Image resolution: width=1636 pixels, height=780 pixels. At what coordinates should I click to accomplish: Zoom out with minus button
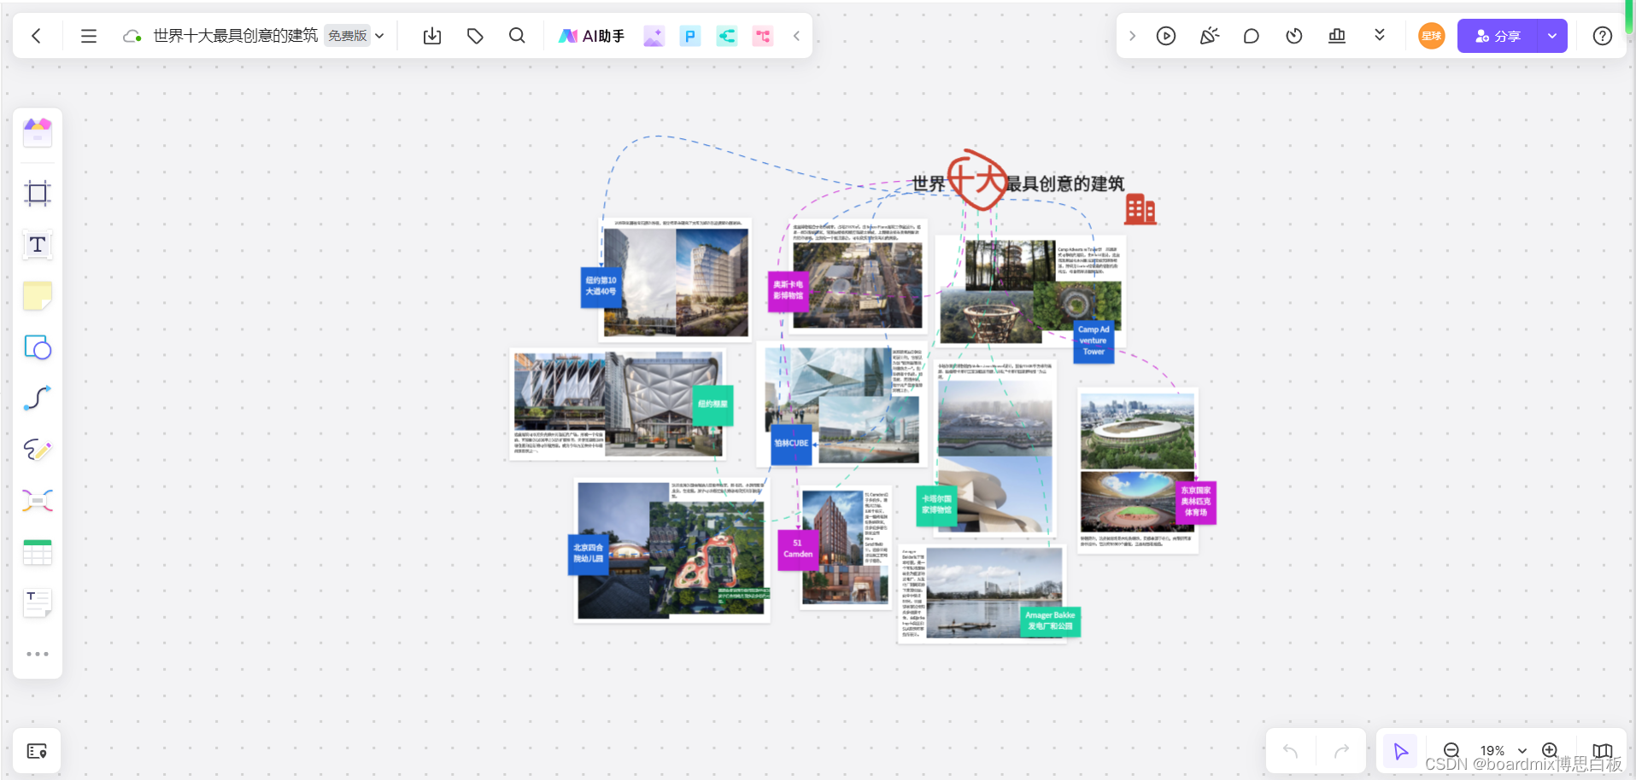tap(1451, 750)
